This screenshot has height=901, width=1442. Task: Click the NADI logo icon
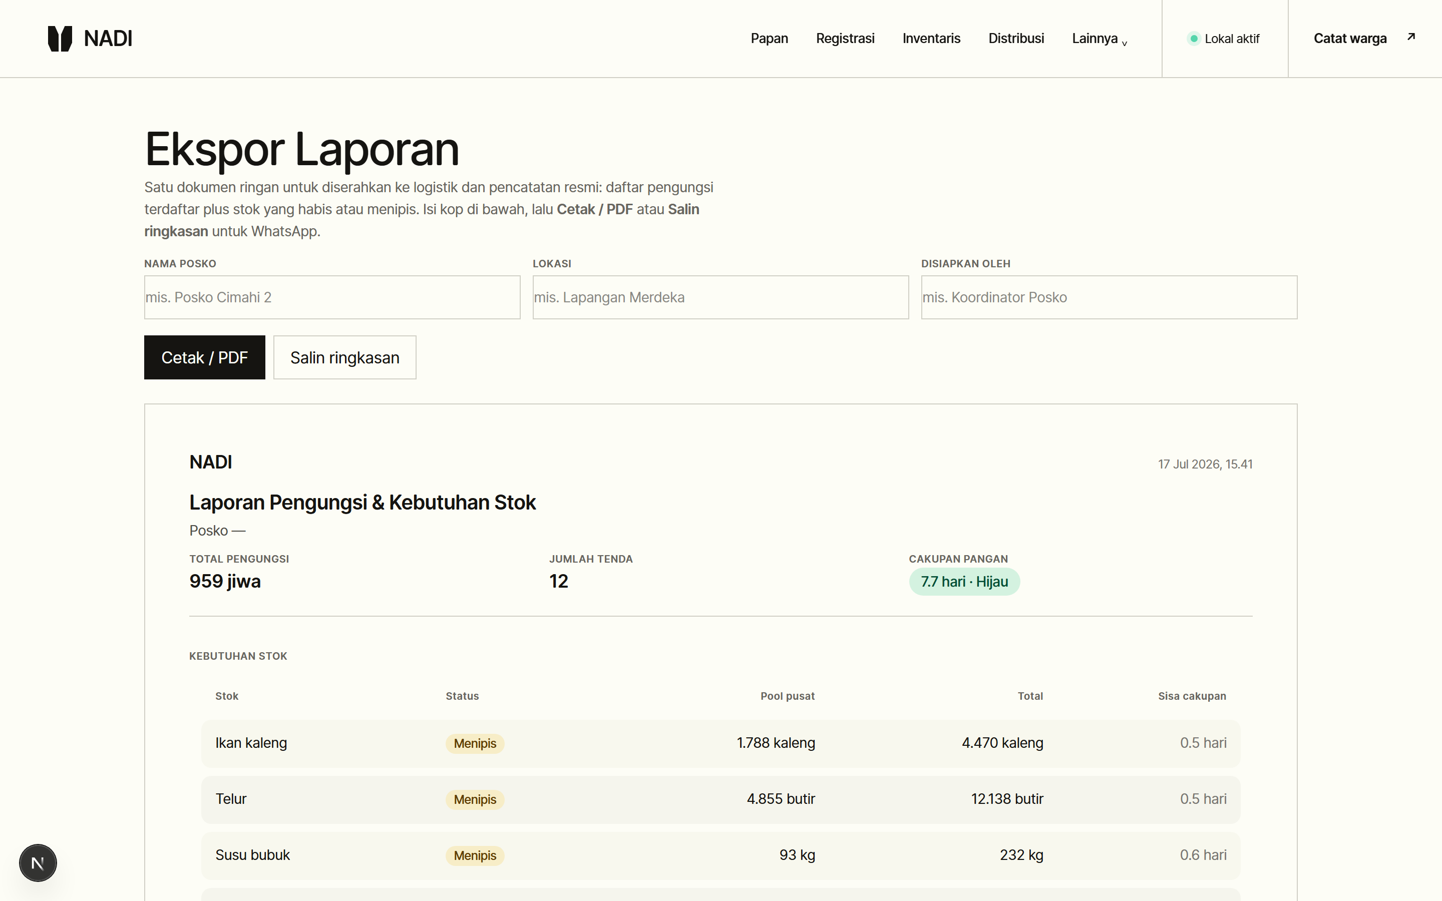60,39
